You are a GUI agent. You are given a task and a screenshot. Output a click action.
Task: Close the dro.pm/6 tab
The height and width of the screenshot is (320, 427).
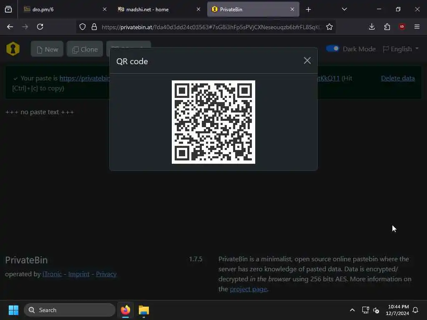(x=105, y=9)
